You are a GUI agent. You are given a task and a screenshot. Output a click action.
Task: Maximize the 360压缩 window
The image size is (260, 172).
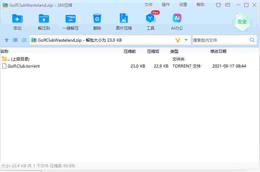coord(246,5)
